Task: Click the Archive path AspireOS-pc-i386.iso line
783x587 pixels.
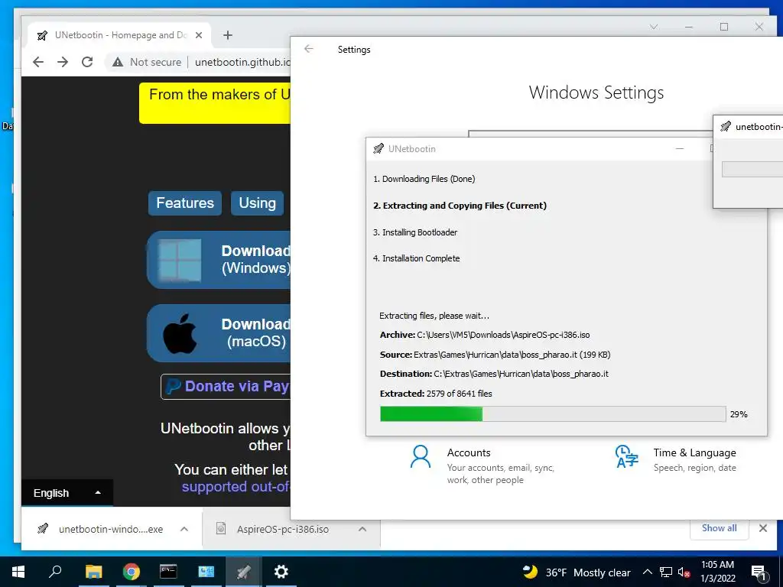Action: (x=485, y=335)
